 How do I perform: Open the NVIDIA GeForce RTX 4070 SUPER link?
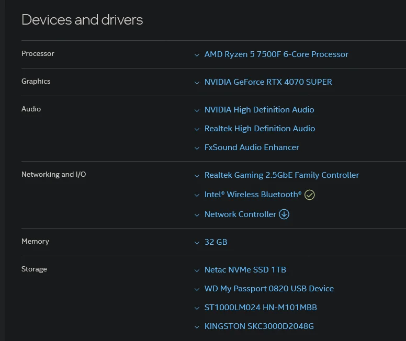pos(268,82)
